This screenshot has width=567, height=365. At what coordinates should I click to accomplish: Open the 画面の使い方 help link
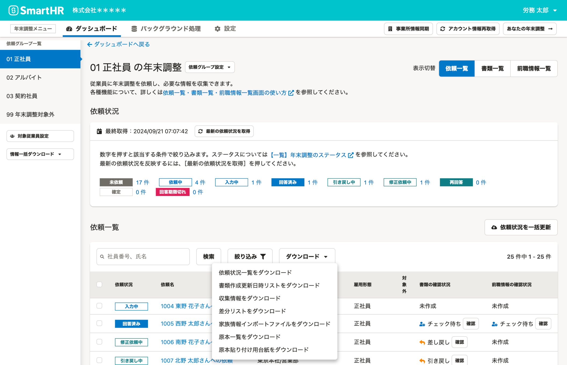tap(228, 93)
